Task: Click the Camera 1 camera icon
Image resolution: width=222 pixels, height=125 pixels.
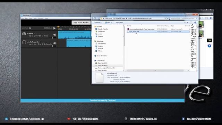Action: 24,34
